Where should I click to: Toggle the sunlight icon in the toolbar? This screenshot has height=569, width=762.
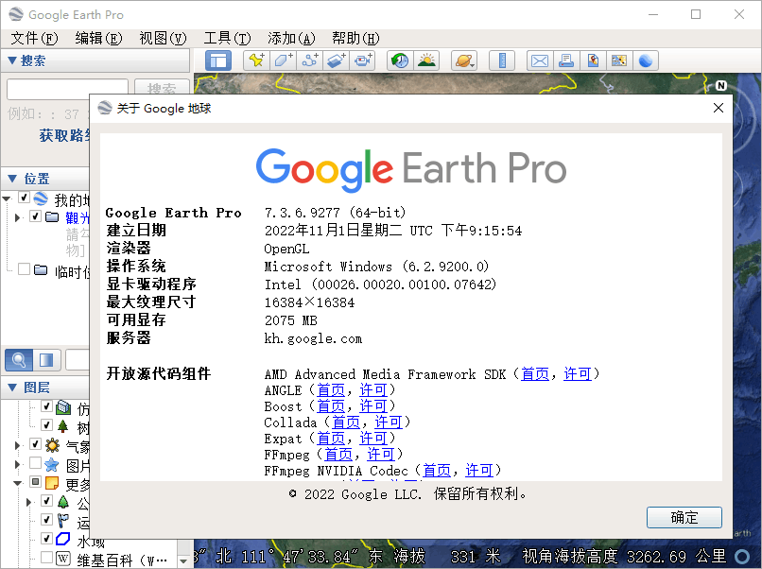(x=427, y=60)
